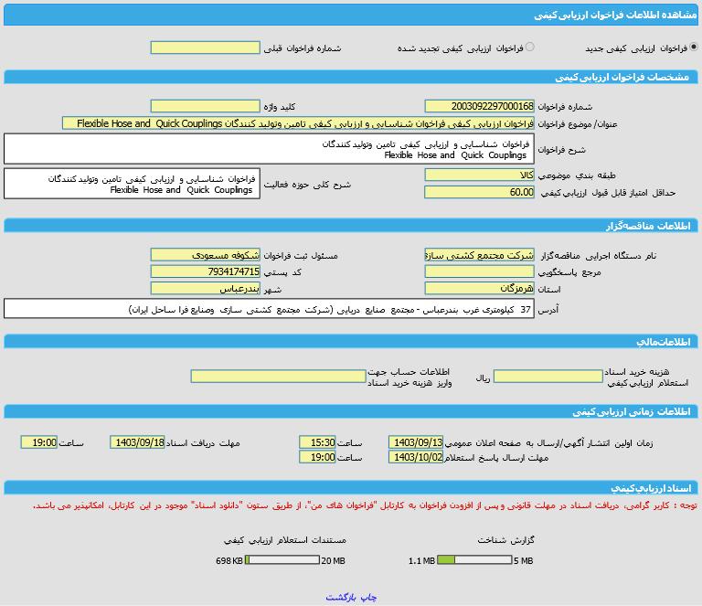The image size is (702, 606).
Task: Click the بازگشت (back) link
Action: tap(341, 596)
